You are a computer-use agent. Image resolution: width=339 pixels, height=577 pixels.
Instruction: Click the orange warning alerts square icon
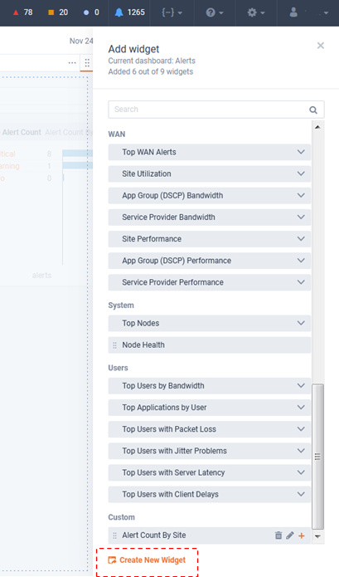pyautogui.click(x=51, y=12)
